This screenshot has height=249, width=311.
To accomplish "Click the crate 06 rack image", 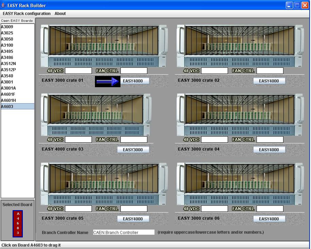I will point(240,183).
